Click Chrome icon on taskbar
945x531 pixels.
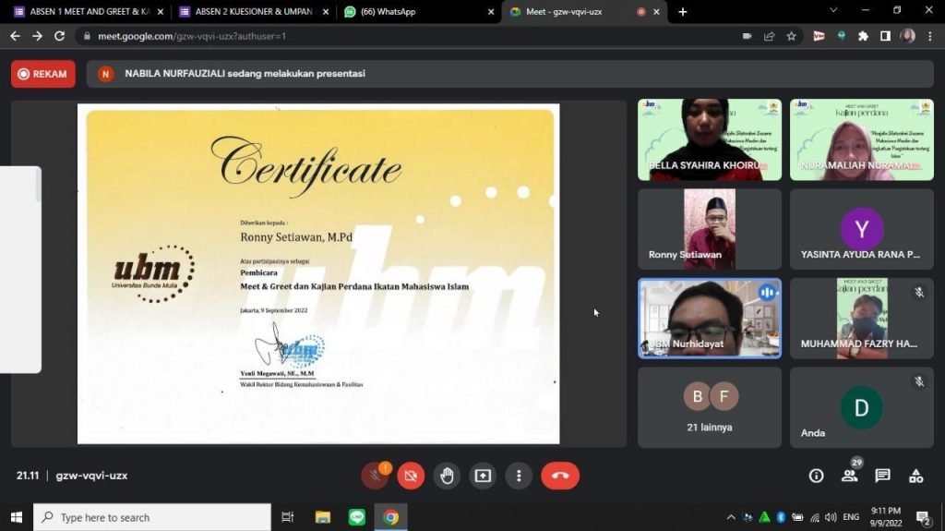(x=390, y=517)
